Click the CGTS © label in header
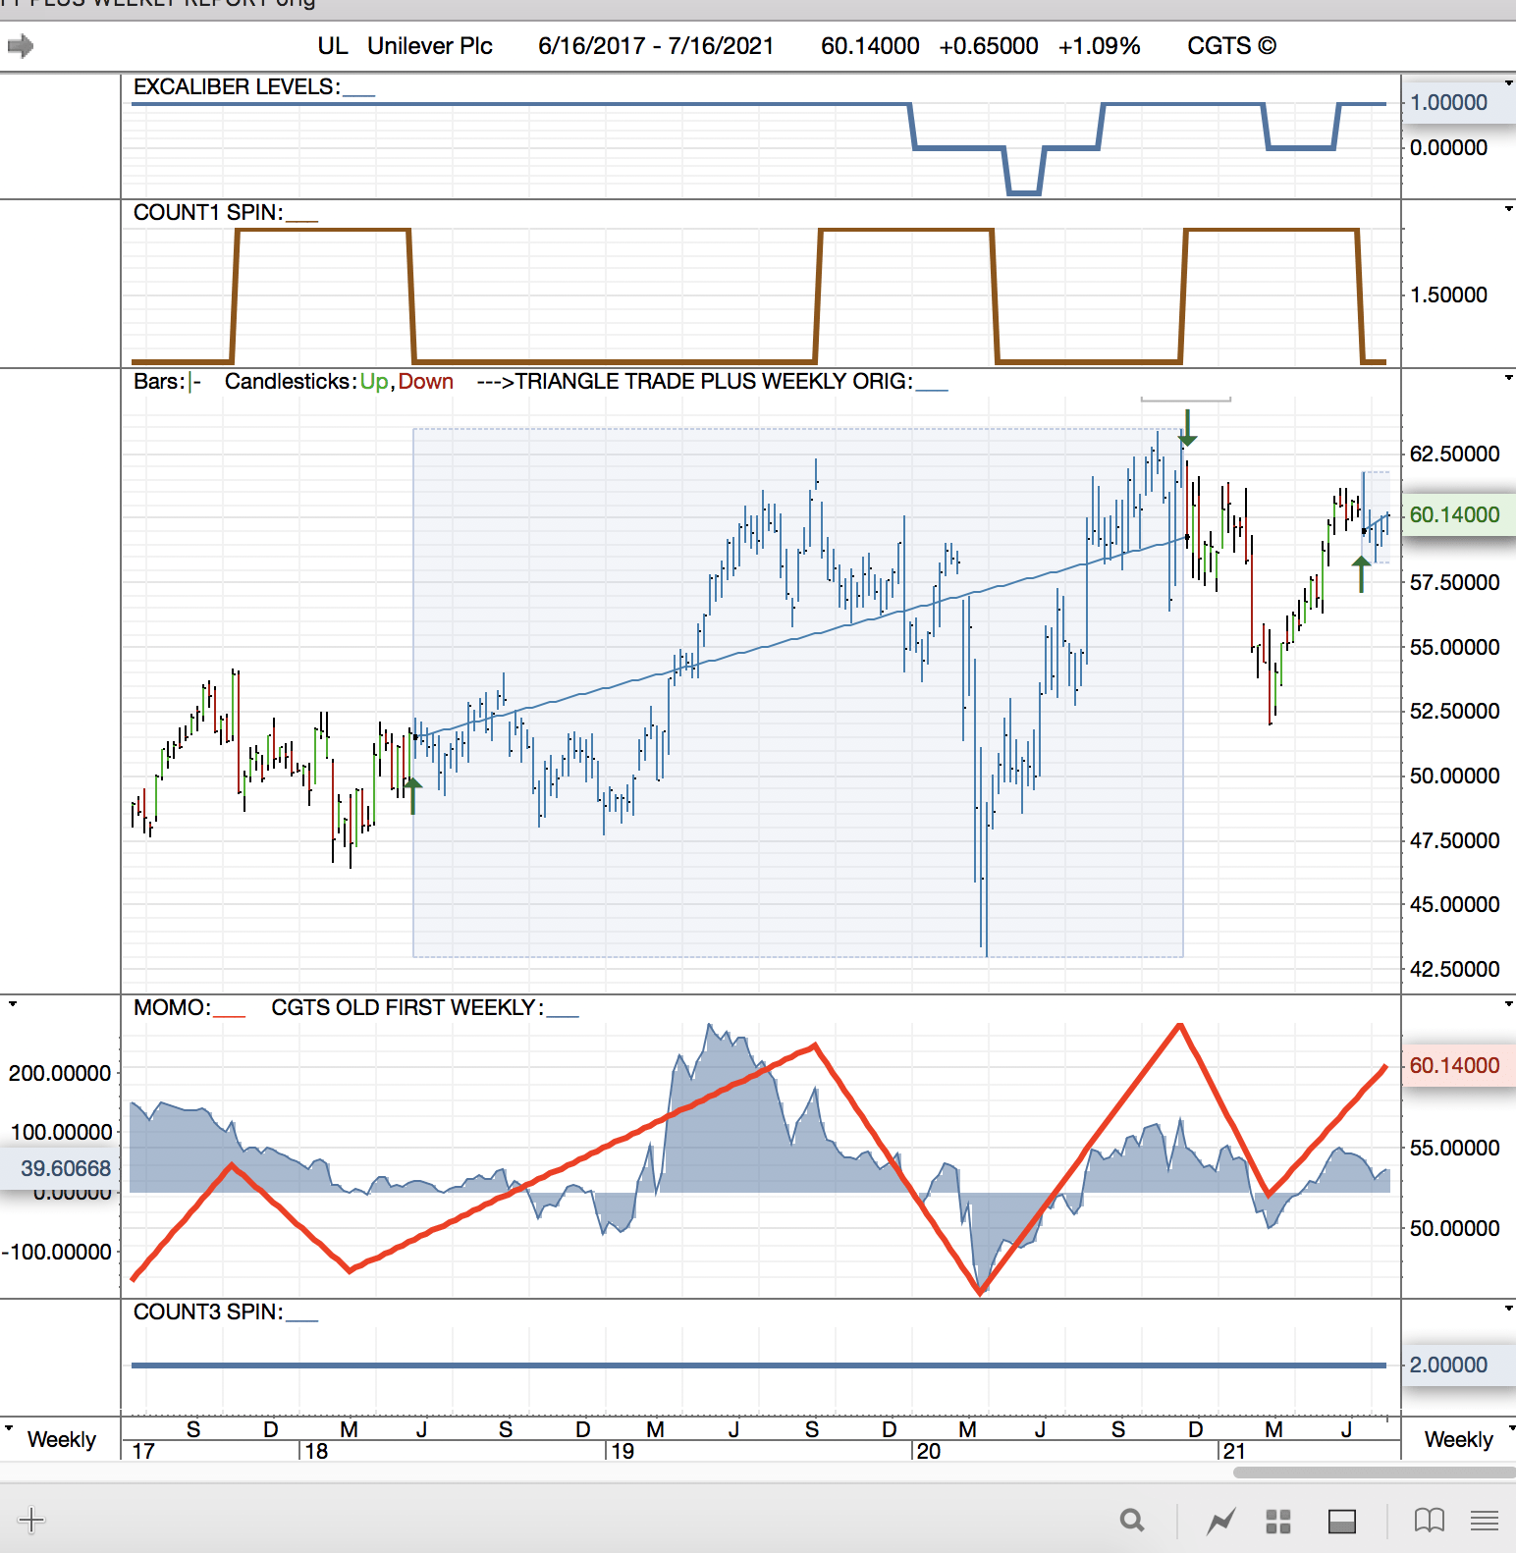This screenshot has width=1516, height=1553. 1232,46
